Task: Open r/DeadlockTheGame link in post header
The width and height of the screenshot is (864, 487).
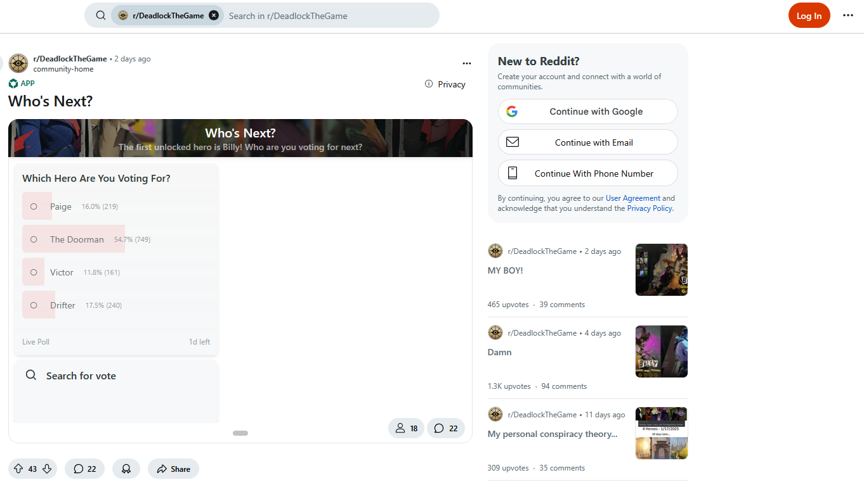Action: tap(70, 59)
